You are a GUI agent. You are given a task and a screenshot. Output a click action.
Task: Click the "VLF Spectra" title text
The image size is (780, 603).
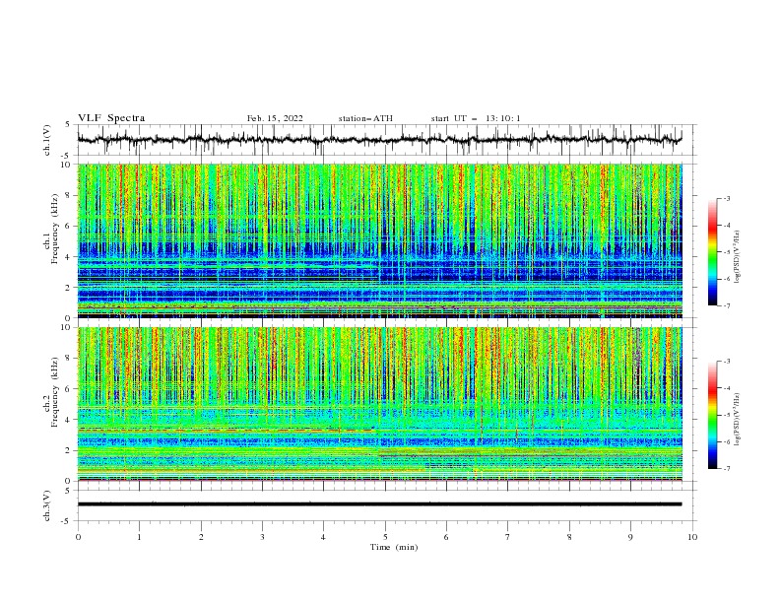111,118
